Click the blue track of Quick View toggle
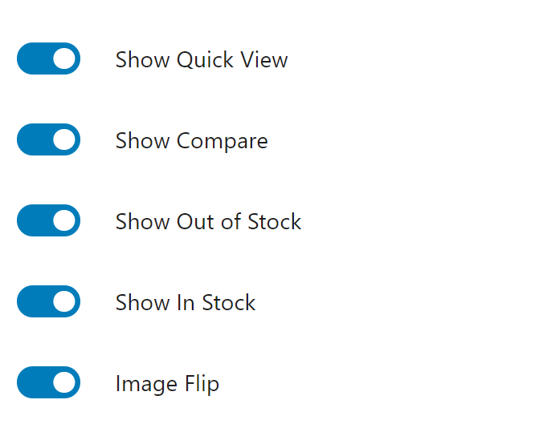547x428 pixels. (x=32, y=59)
